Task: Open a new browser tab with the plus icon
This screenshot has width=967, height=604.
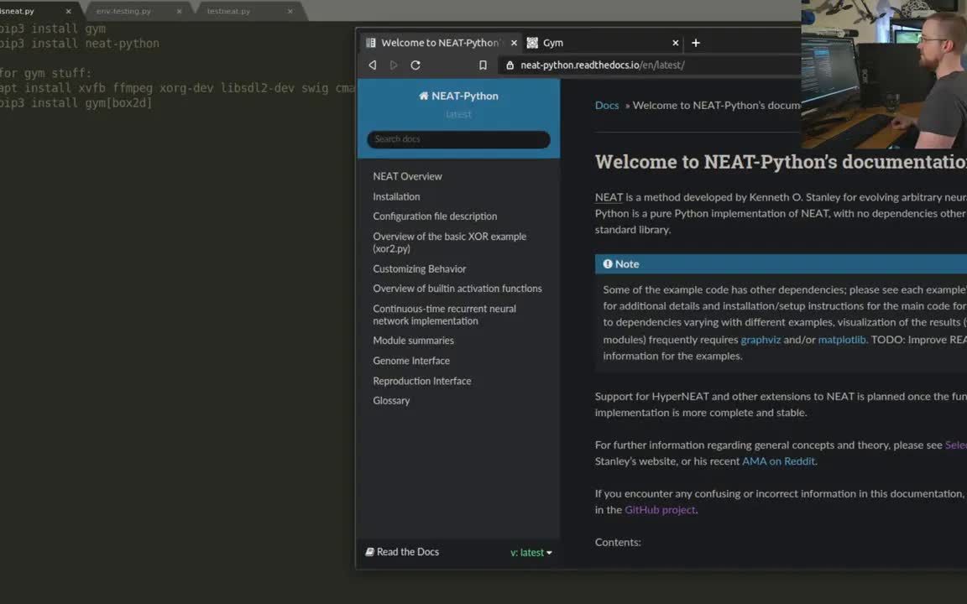Action: point(695,43)
